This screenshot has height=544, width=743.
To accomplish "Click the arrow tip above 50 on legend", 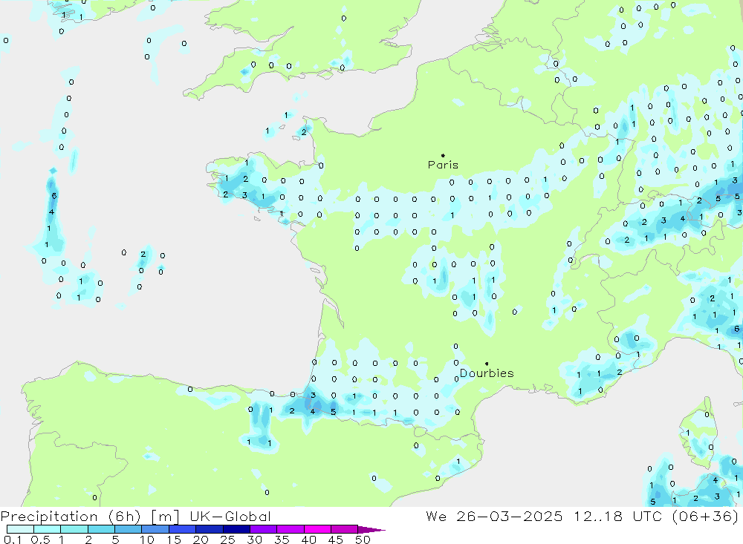I will point(372,530).
